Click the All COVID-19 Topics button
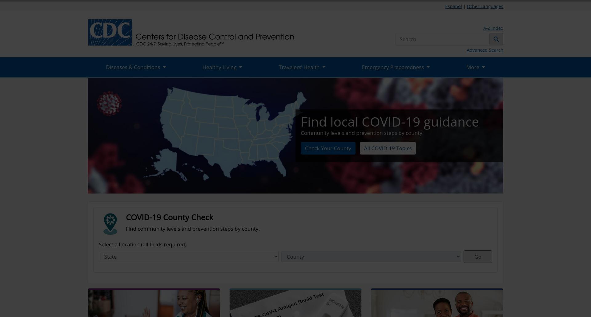 (388, 148)
